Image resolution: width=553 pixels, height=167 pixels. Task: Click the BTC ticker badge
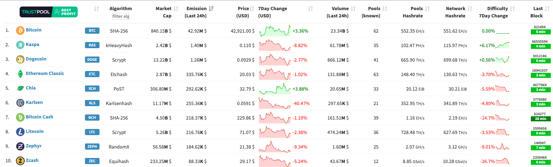[x=92, y=31]
